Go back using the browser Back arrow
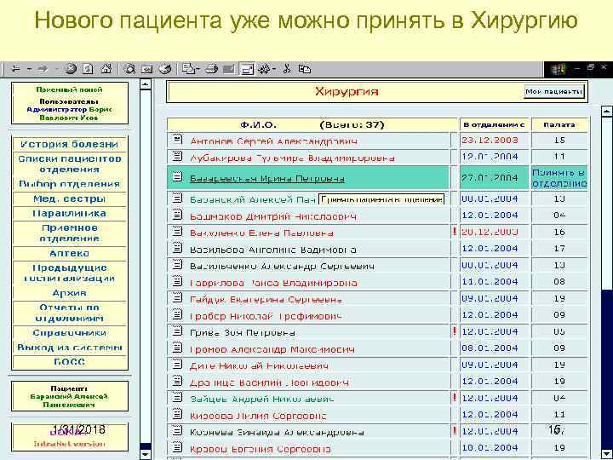 click(15, 69)
